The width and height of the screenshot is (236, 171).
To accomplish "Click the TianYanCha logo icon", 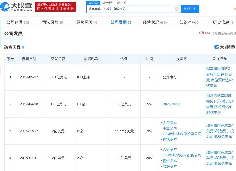I will point(5,7).
